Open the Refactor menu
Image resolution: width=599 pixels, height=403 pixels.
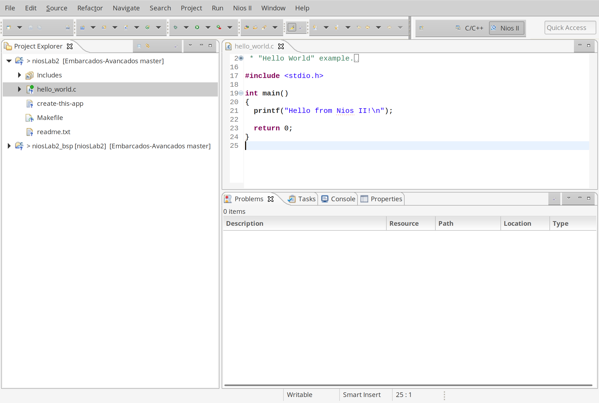90,8
